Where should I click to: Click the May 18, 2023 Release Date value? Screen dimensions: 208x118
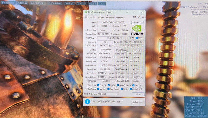click(x=103, y=34)
